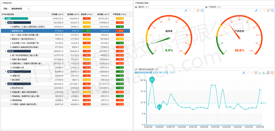This screenshot has width=275, height=131.
Task: Select the mark pencil tool on the leakage-rate gauge
Action: (186, 11)
